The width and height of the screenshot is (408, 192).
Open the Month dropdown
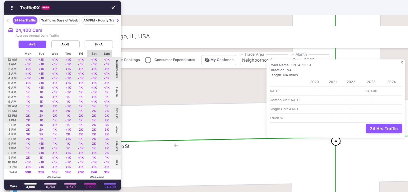tap(310, 60)
